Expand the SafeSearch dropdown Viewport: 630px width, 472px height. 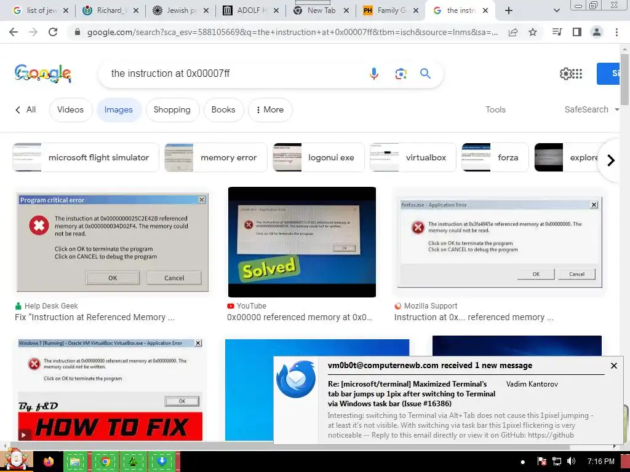(591, 109)
